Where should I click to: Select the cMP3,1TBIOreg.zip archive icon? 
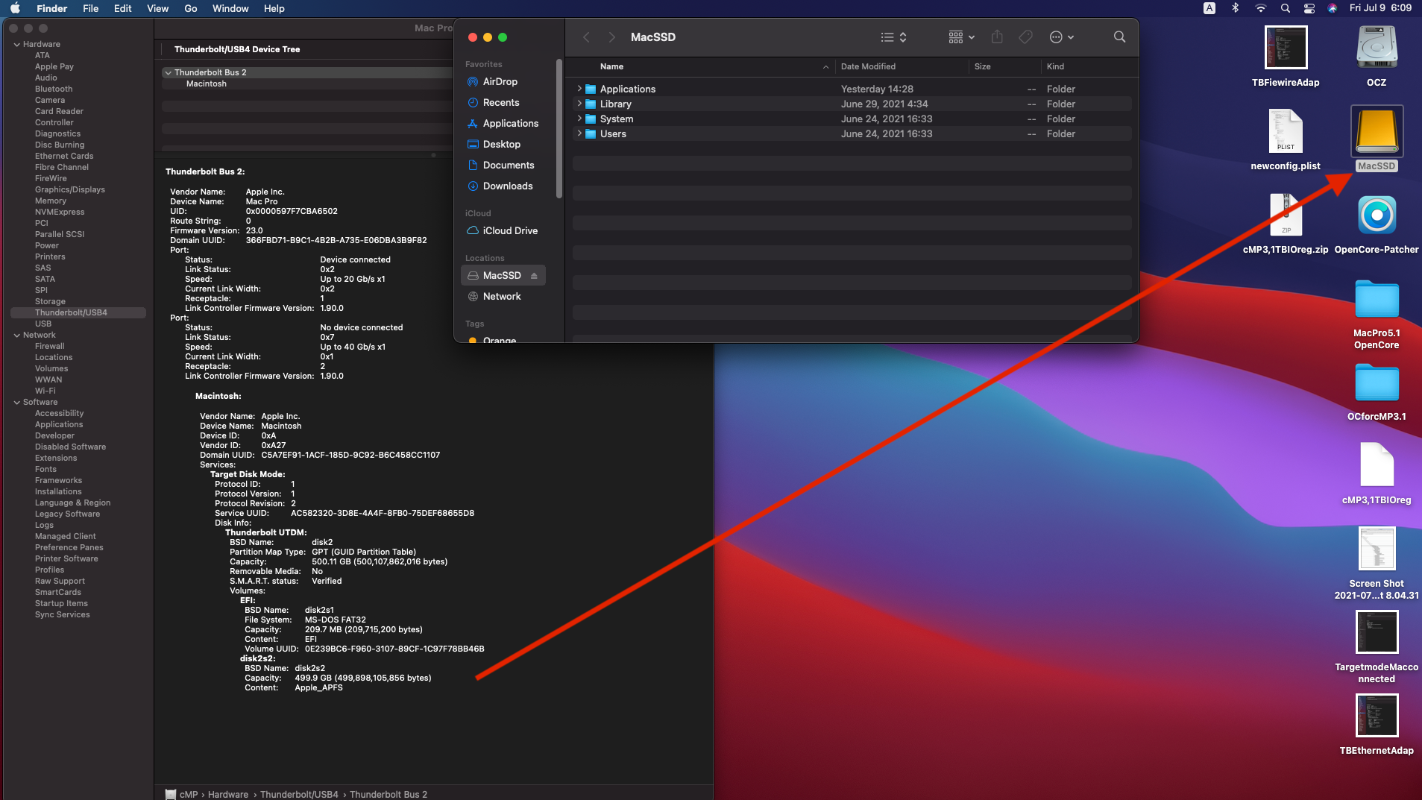1286,215
